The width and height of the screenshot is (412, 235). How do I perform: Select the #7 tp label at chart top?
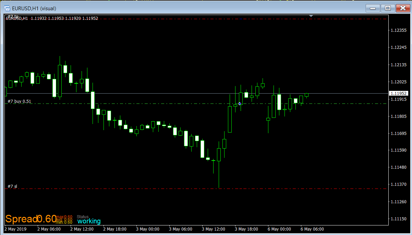tap(13, 16)
